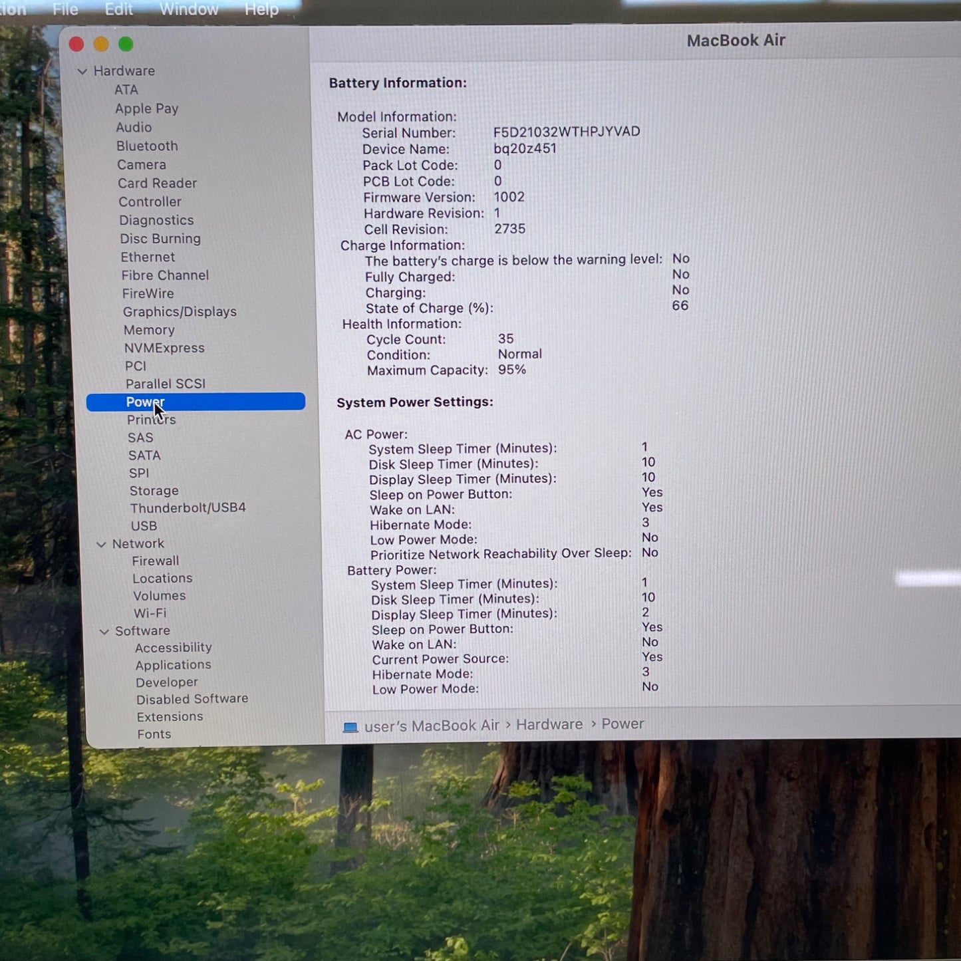Screen dimensions: 961x961
Task: Click the Firmware Version value 1002
Action: [x=509, y=197]
